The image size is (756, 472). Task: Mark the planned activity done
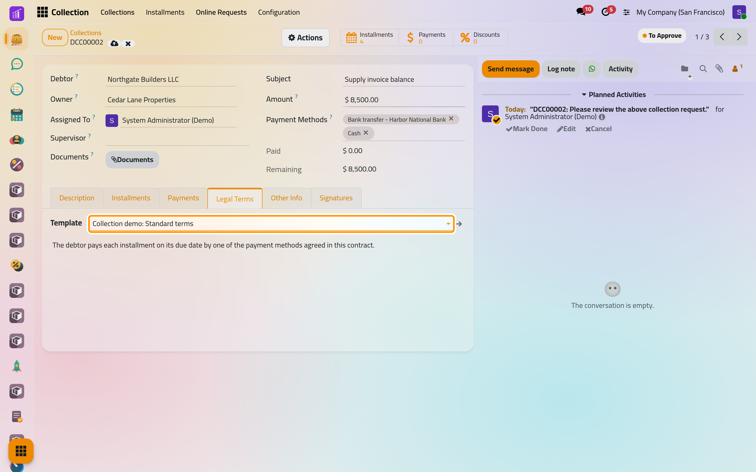[527, 129]
